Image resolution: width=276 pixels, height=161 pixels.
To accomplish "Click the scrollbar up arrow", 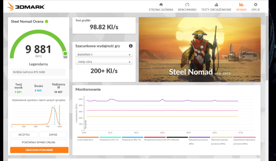I will pos(267,14).
